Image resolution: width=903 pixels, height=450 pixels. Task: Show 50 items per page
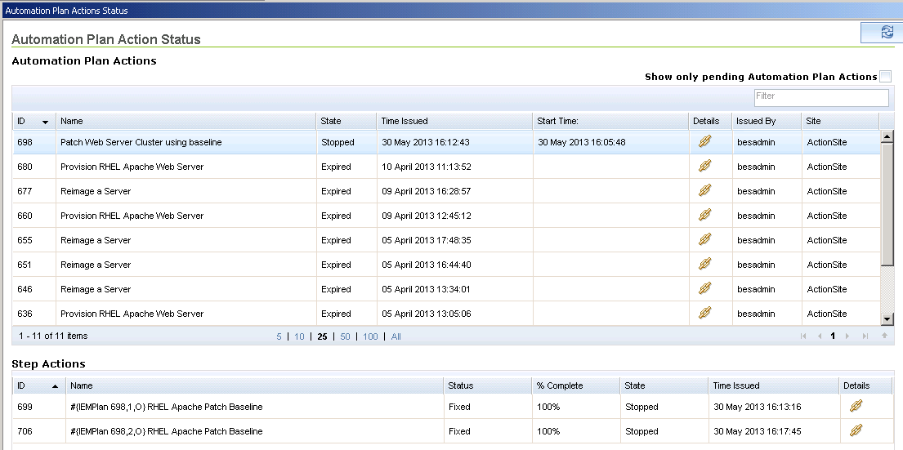click(x=345, y=336)
